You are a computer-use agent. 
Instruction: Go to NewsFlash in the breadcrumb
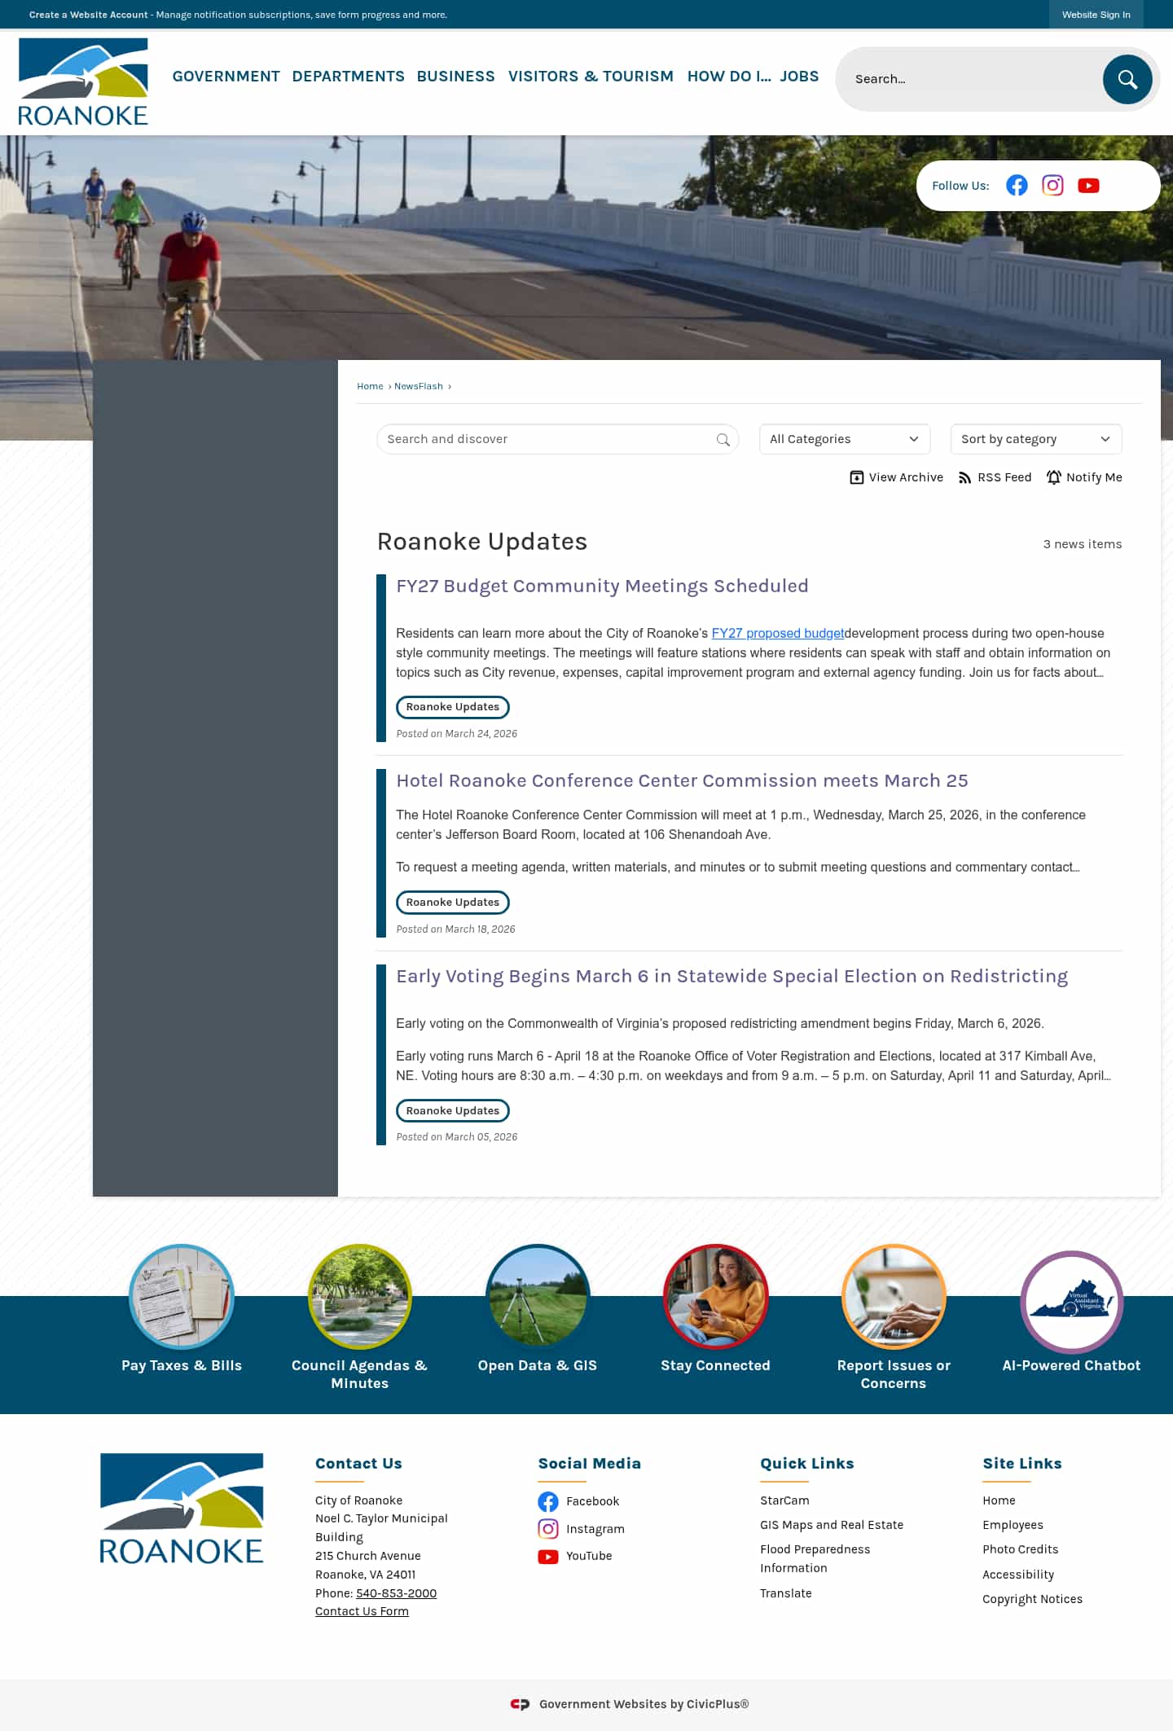419,386
